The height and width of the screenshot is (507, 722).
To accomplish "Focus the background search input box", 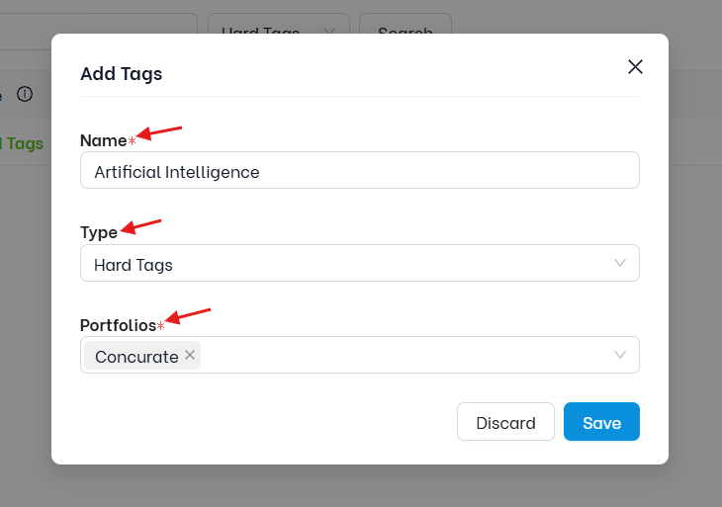I will [99, 24].
